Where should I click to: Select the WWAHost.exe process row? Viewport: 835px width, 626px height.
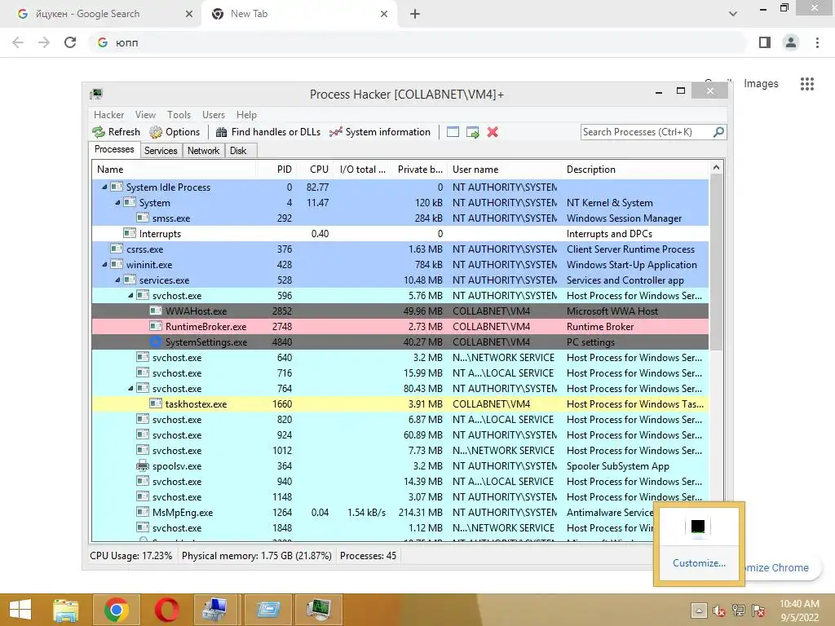400,311
